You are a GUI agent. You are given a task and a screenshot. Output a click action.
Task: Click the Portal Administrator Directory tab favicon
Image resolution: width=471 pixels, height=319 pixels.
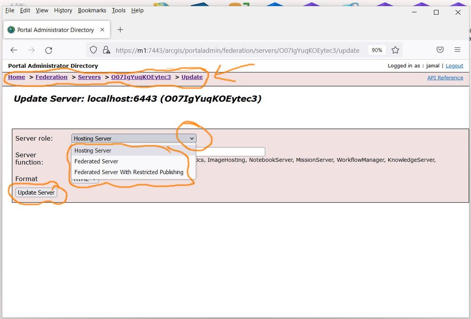(x=11, y=30)
